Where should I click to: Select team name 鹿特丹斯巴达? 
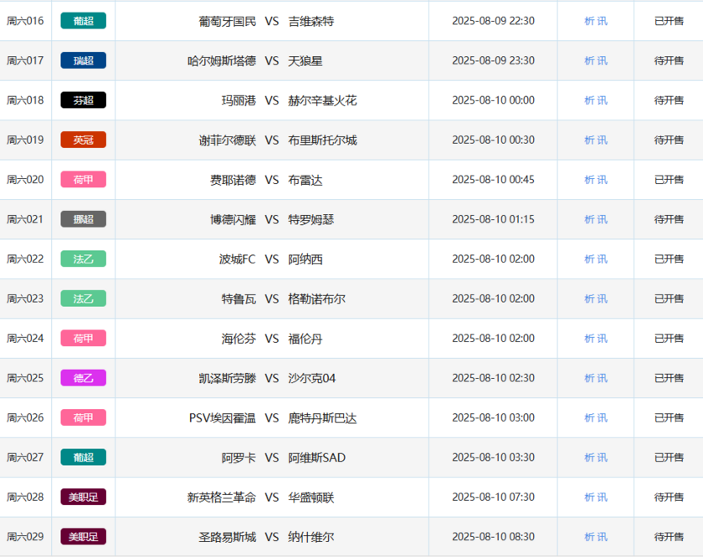click(322, 417)
